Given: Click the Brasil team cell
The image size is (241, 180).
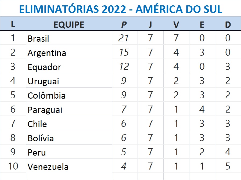Looking at the screenshot, I should point(38,39).
